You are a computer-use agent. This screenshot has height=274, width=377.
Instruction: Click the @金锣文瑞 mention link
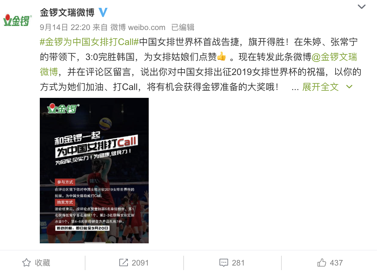pos(334,57)
